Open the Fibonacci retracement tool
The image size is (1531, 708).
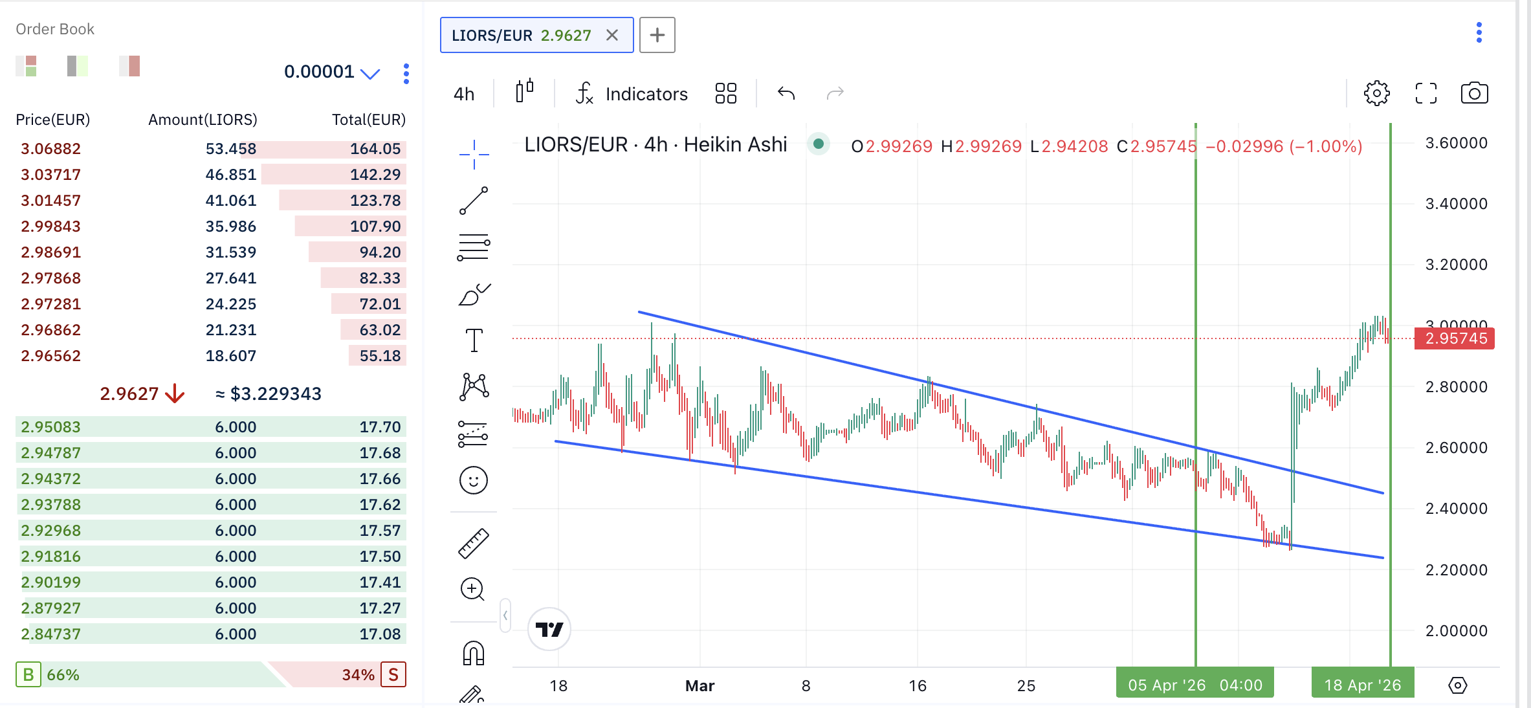[x=474, y=247]
